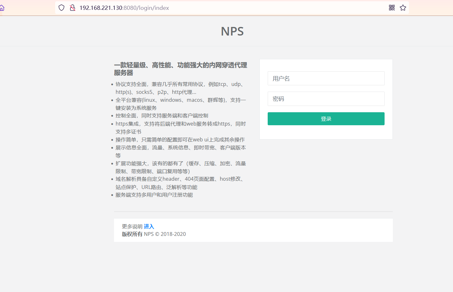Click the bullet starting 操作简单

click(180, 140)
